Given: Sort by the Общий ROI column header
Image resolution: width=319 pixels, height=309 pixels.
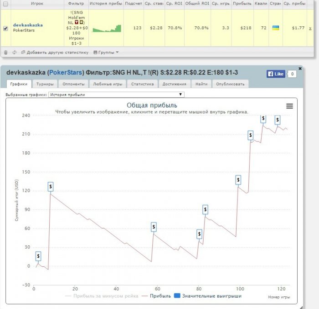Looking at the screenshot, I should (197, 4).
